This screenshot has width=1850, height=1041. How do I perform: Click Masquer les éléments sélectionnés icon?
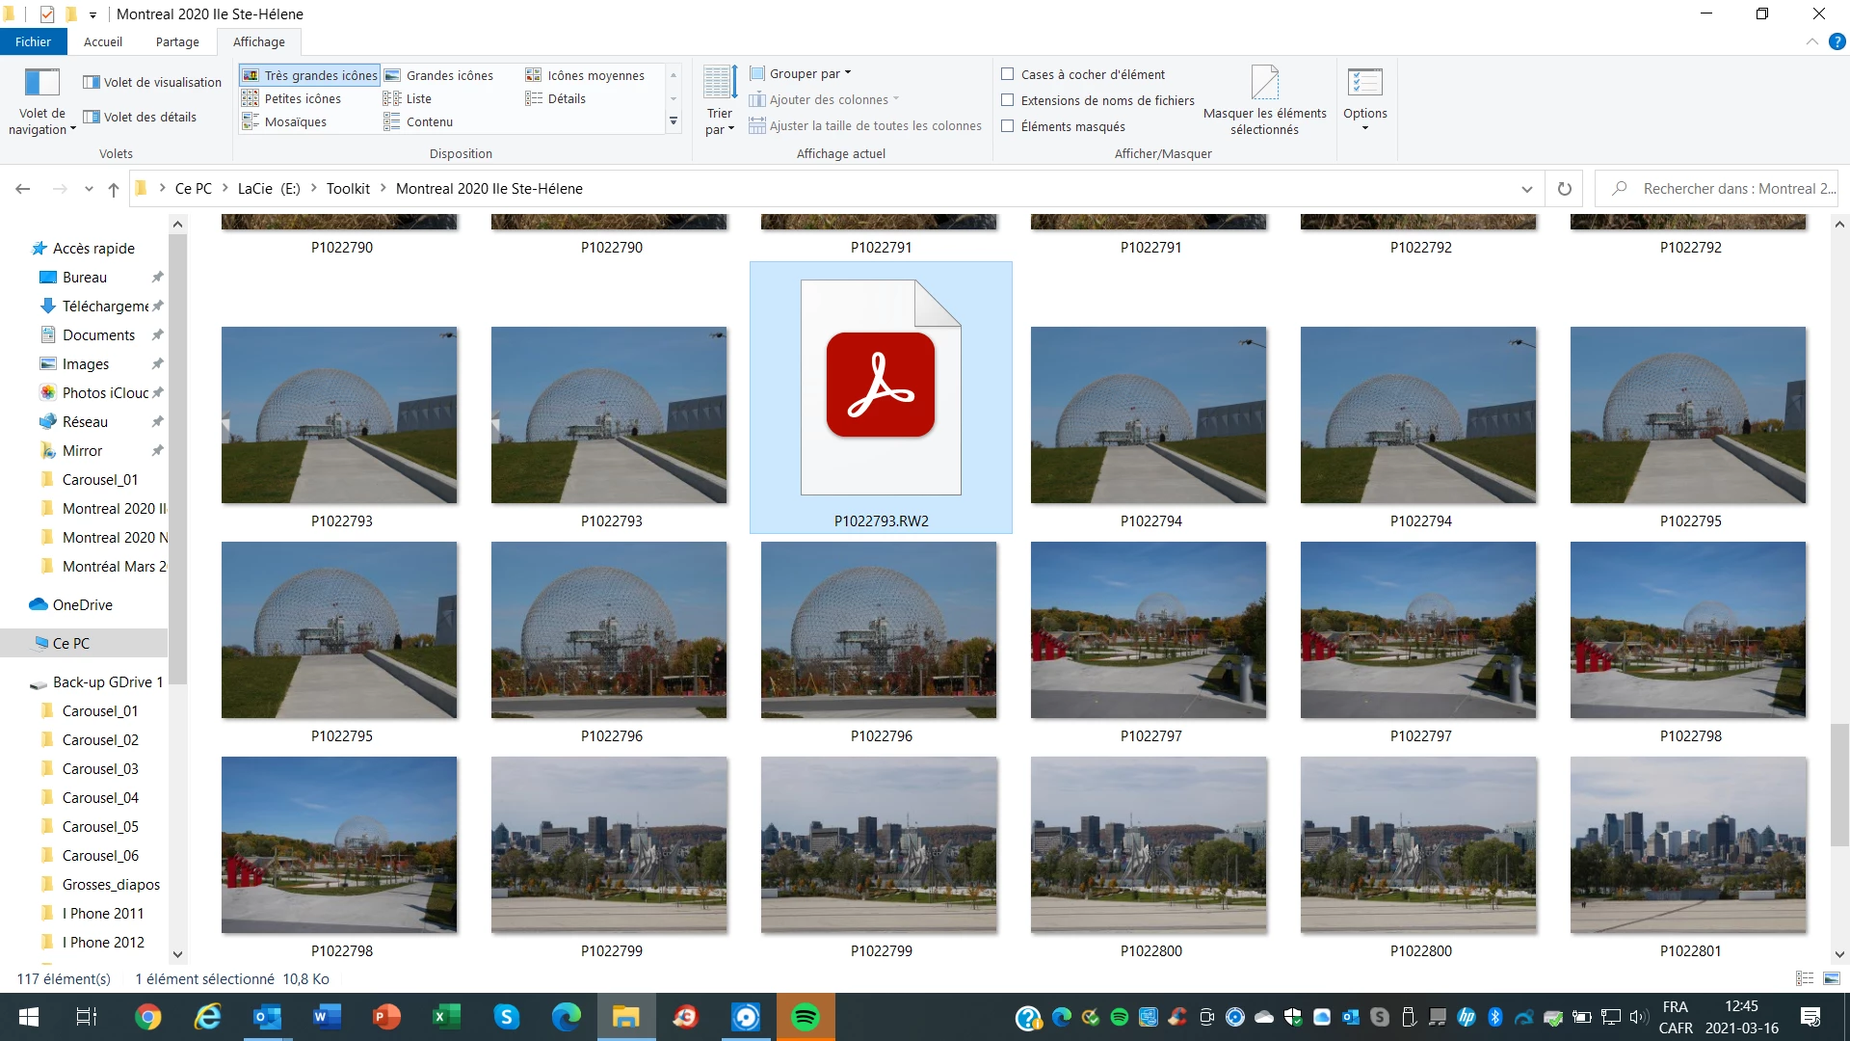1264,83
